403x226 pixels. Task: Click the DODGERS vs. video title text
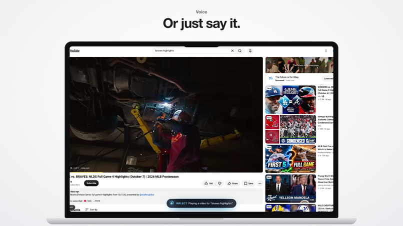(325, 90)
